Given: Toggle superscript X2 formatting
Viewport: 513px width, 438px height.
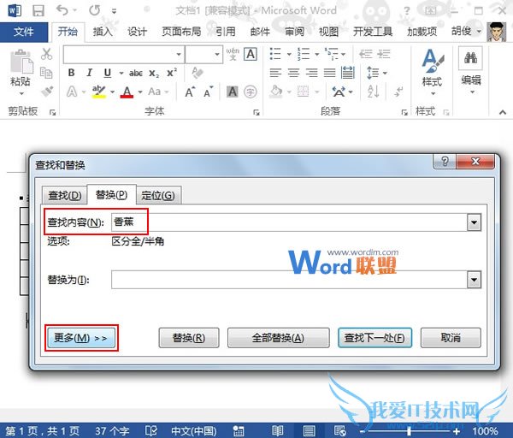Looking at the screenshot, I should coord(172,73).
